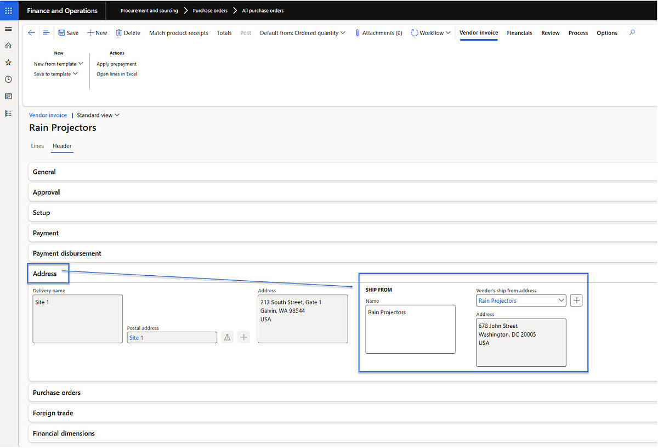Viewport: 658px width, 448px height.
Task: Click Open lines in Excel
Action: coord(117,73)
